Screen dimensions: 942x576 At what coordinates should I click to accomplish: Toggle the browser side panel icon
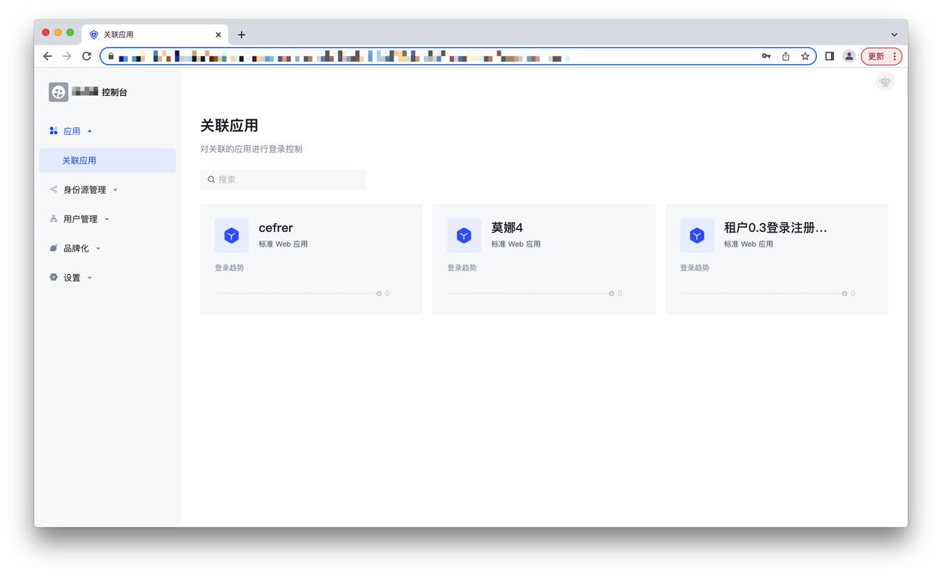click(829, 56)
